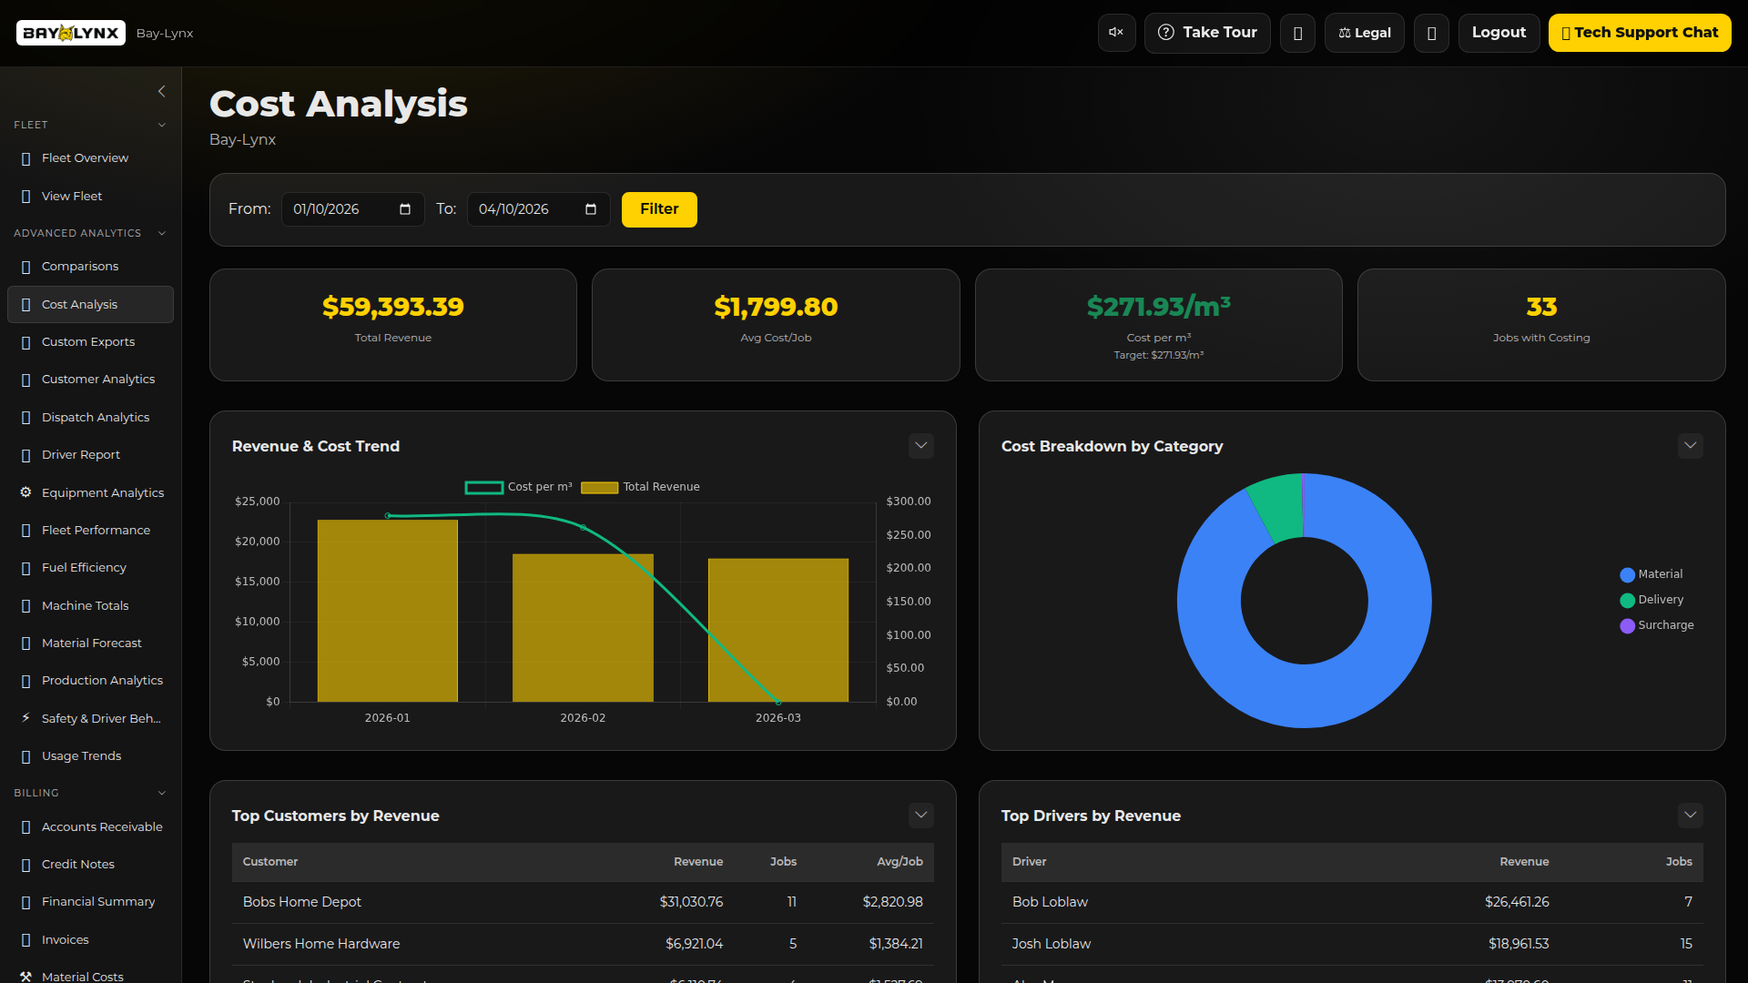The image size is (1748, 983).
Task: Click the calendar icon in the From date field
Action: 404,208
